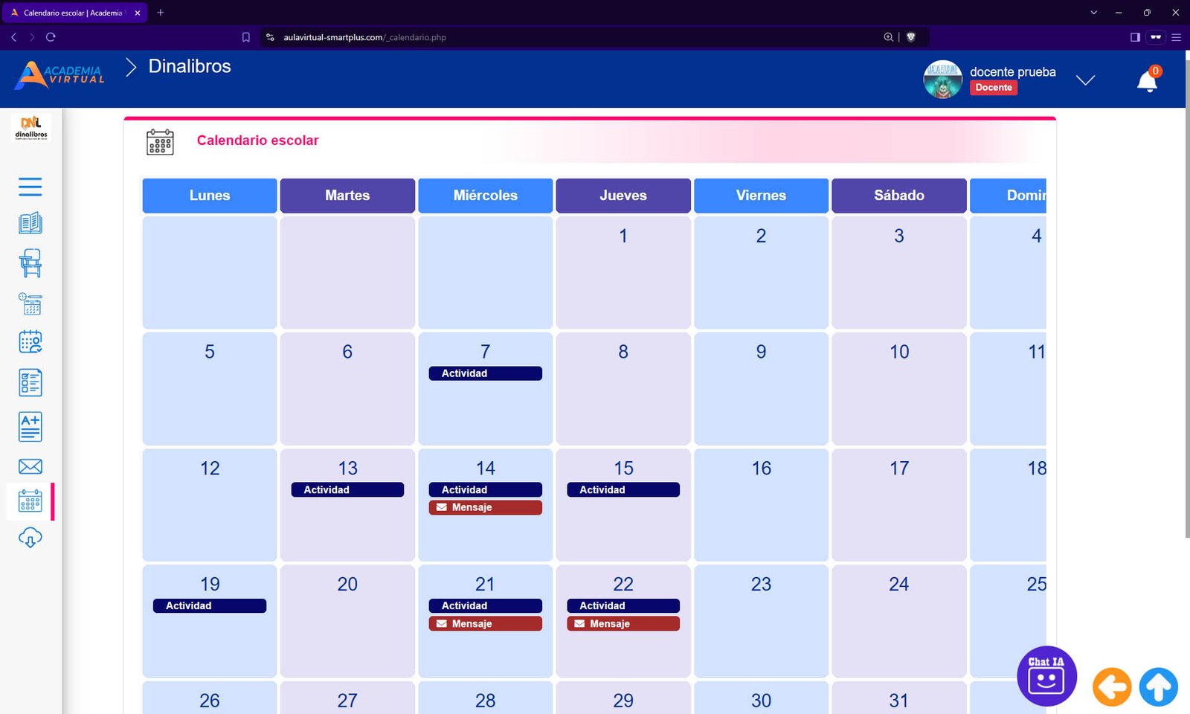Open the zoom magnifier in address bar
This screenshot has width=1190, height=714.
coord(888,37)
